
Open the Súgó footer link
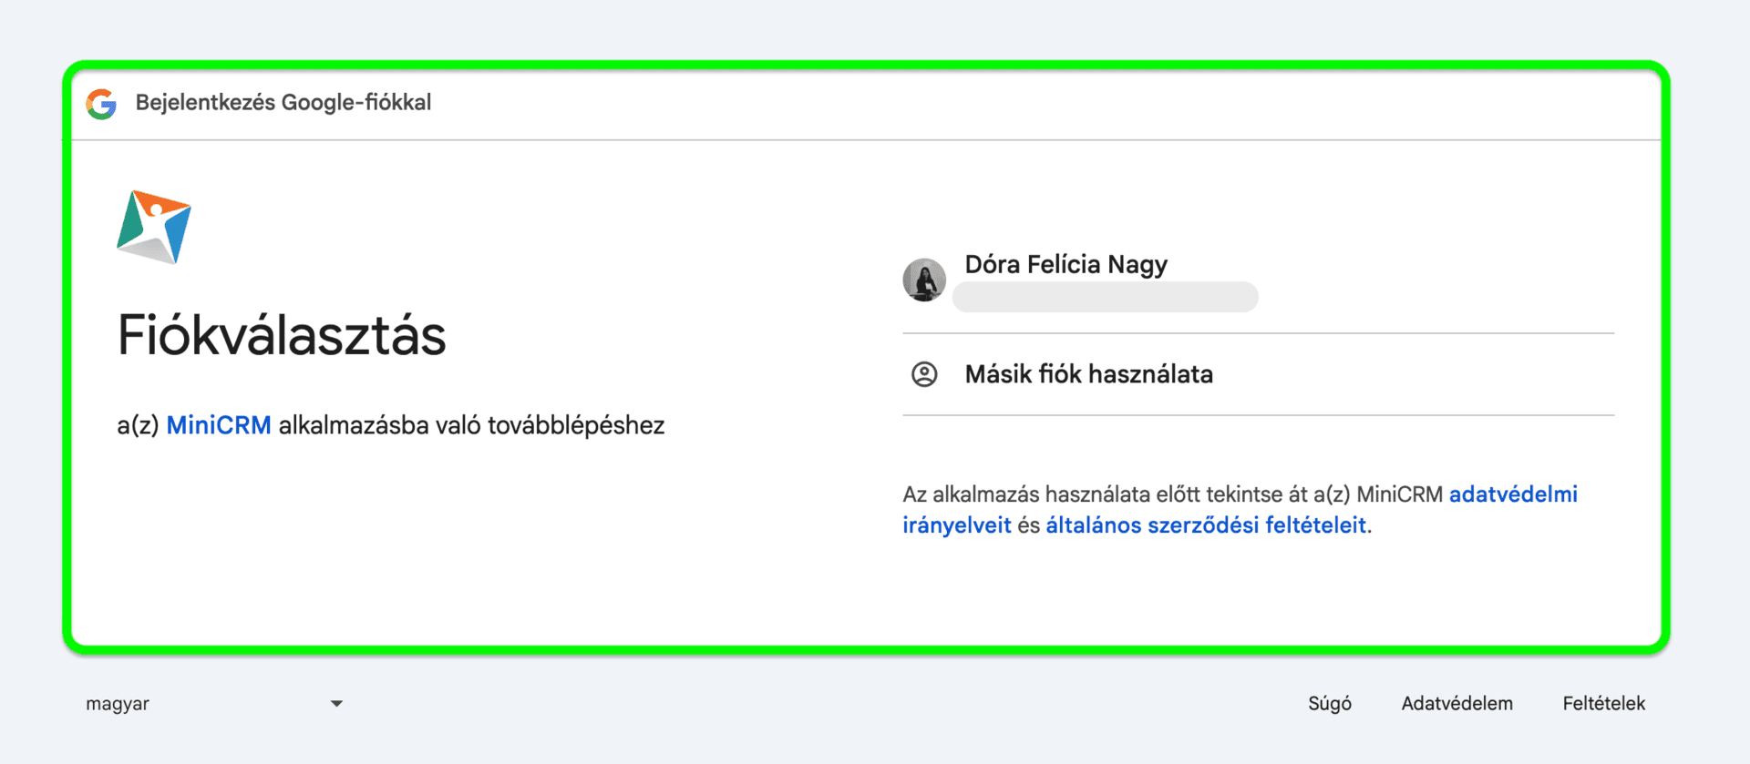pos(1329,703)
